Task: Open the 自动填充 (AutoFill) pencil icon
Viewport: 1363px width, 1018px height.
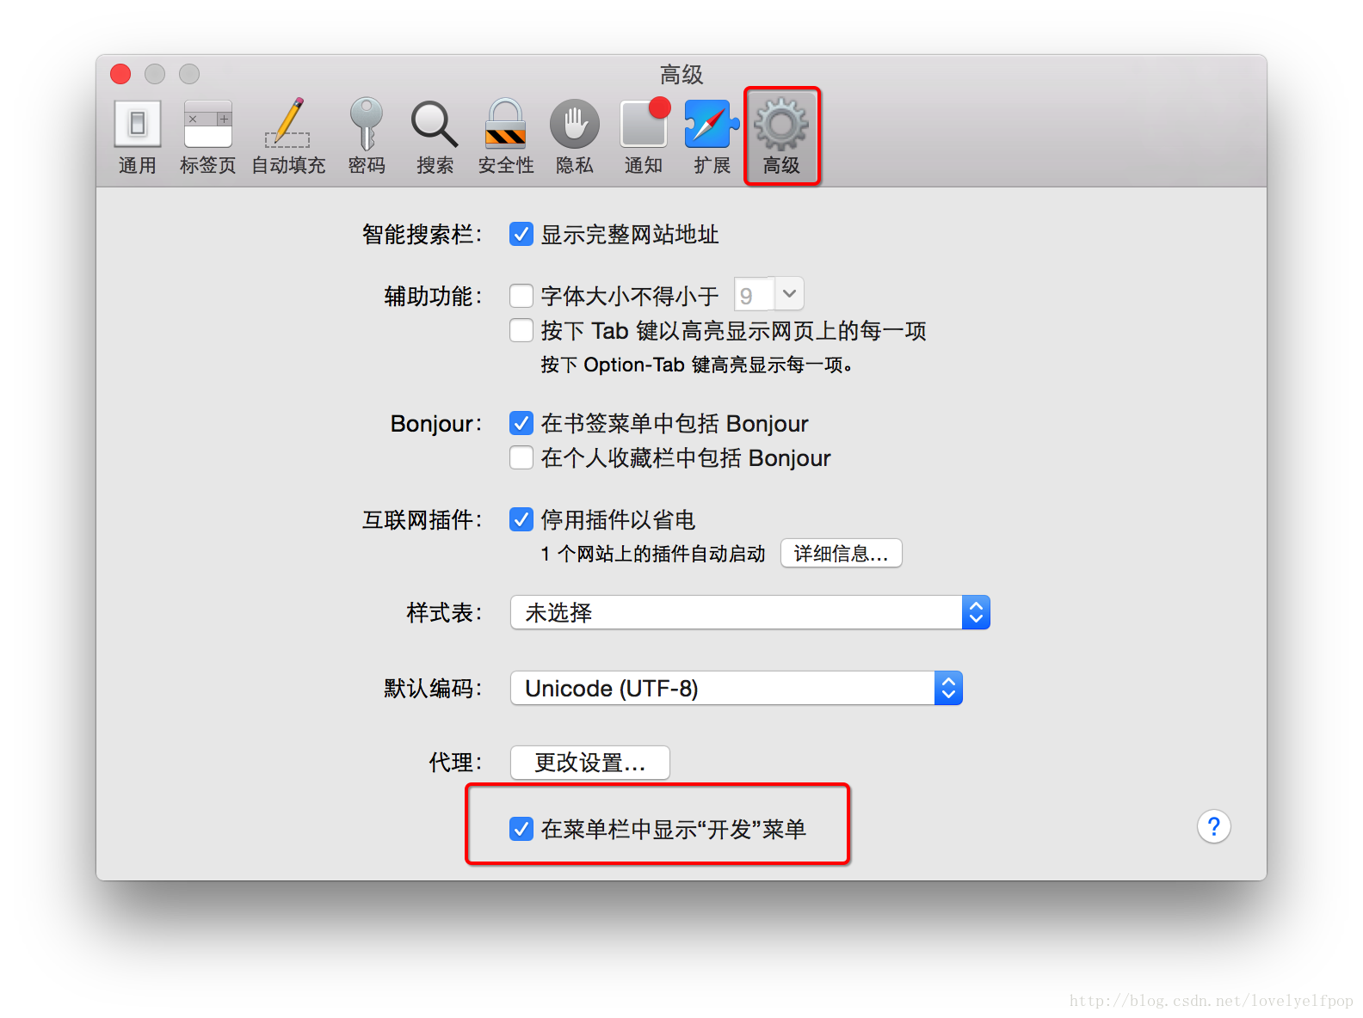Action: (x=288, y=138)
